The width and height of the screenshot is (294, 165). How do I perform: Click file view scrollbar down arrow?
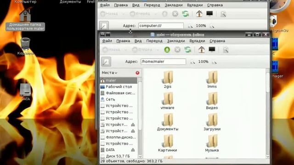click(267, 156)
